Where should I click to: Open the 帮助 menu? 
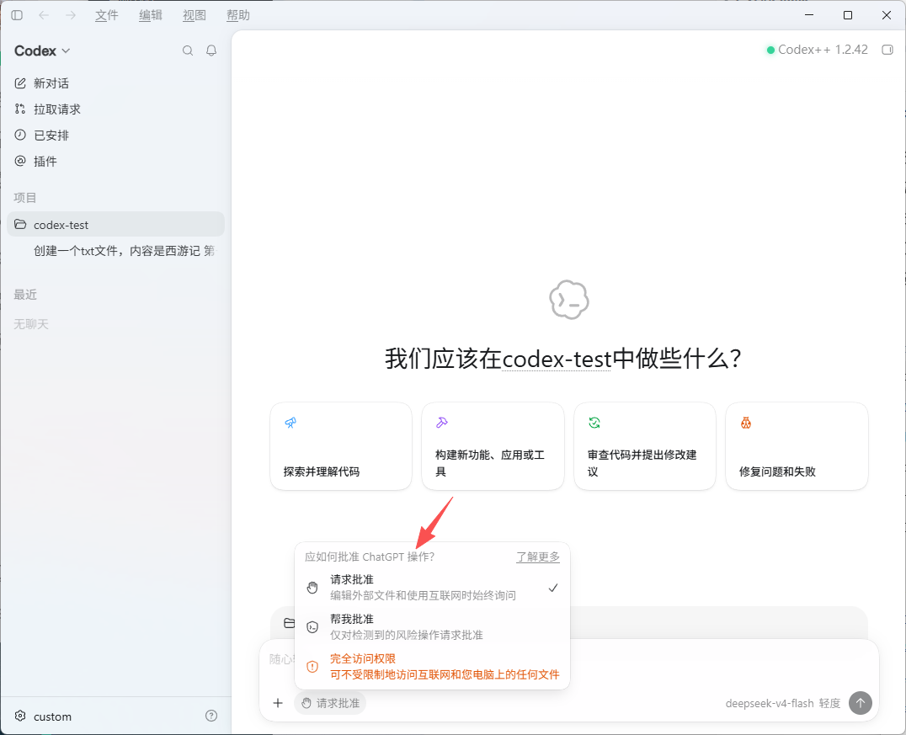(x=238, y=15)
